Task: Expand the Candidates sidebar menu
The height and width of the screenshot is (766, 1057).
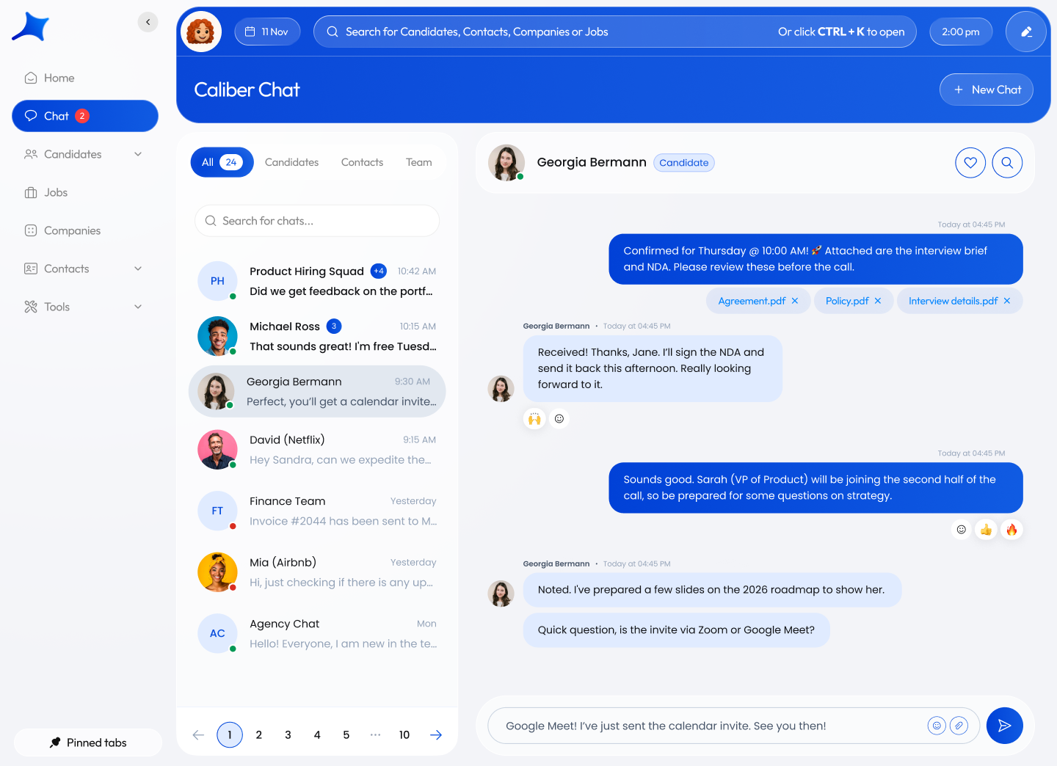Action: pos(138,154)
